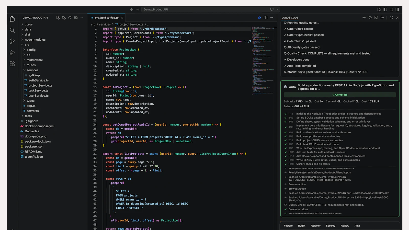Maximize the Lurus Code panel
Viewport: 409px width, 230px height.
tap(391, 18)
